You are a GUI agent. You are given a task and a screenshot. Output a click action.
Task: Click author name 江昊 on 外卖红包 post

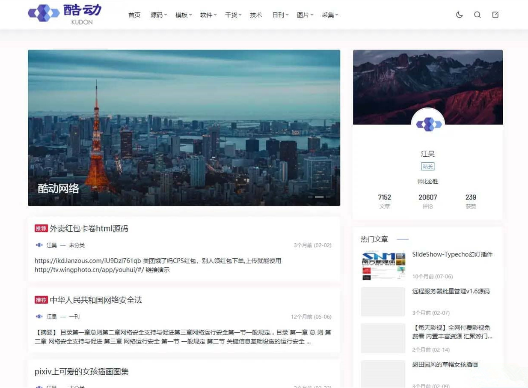coord(52,245)
